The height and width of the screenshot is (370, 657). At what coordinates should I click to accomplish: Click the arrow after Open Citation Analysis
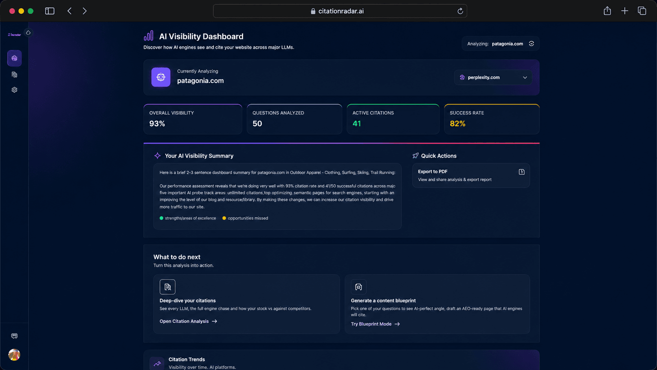[x=215, y=321]
